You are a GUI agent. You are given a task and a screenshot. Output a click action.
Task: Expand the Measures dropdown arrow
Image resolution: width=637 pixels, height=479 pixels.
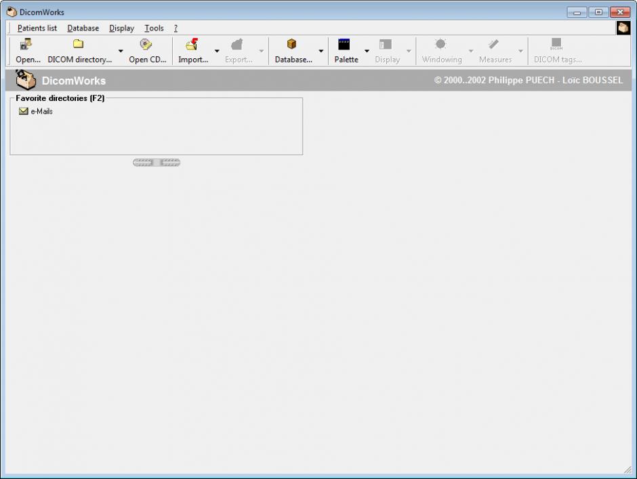point(521,51)
